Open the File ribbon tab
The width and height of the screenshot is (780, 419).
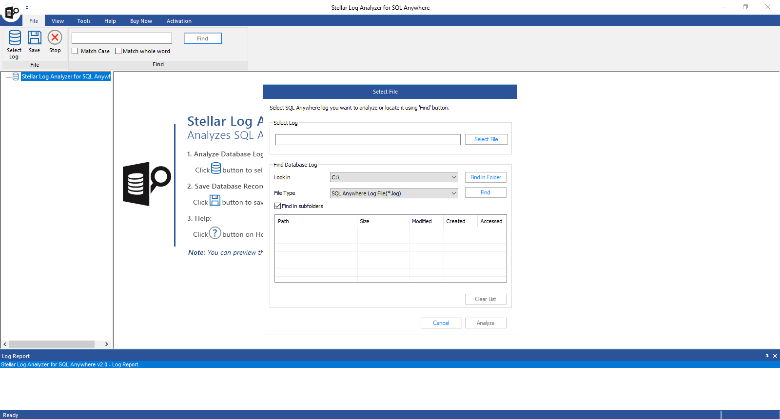click(x=34, y=21)
